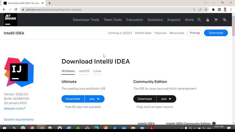
Task: Expand the Community Edition .exe format dropdown
Action: coord(166,99)
